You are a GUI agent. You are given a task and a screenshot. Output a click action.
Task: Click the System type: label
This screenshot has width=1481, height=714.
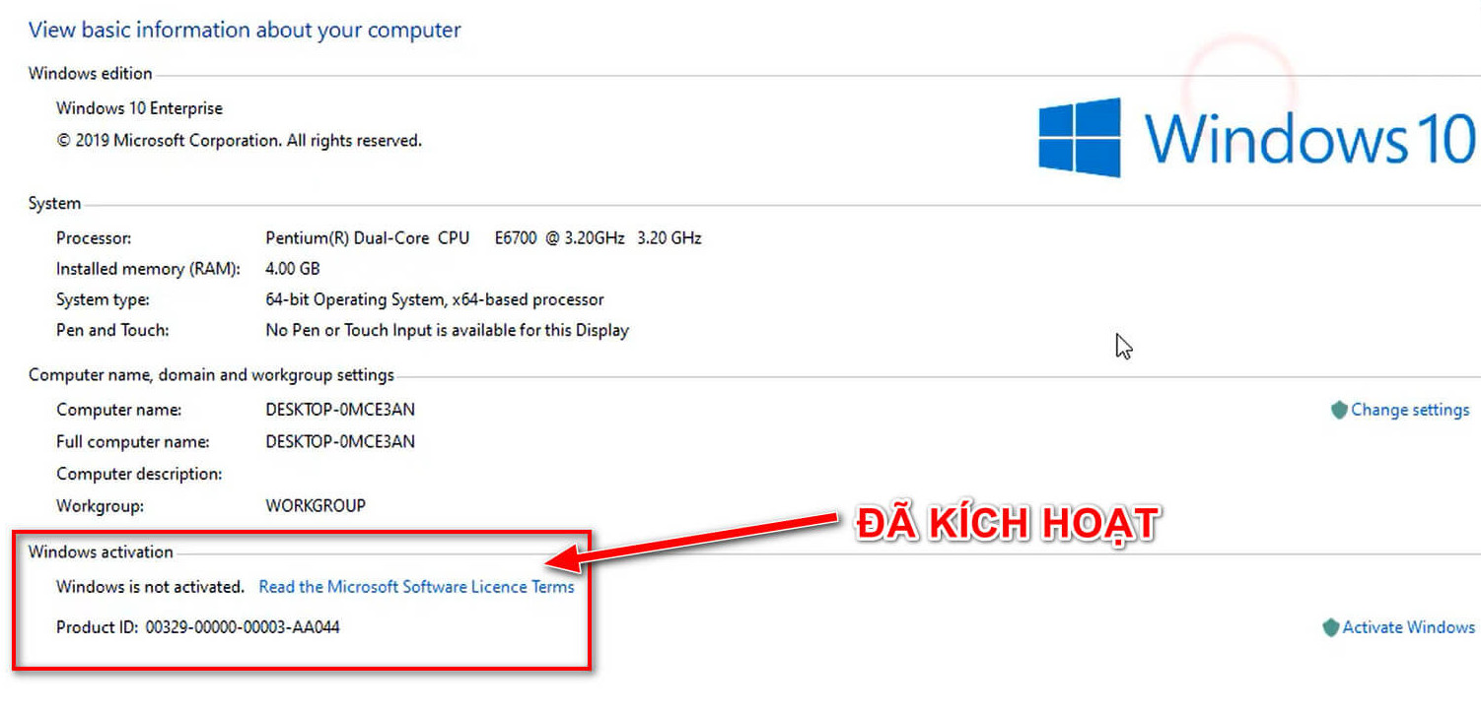[103, 299]
